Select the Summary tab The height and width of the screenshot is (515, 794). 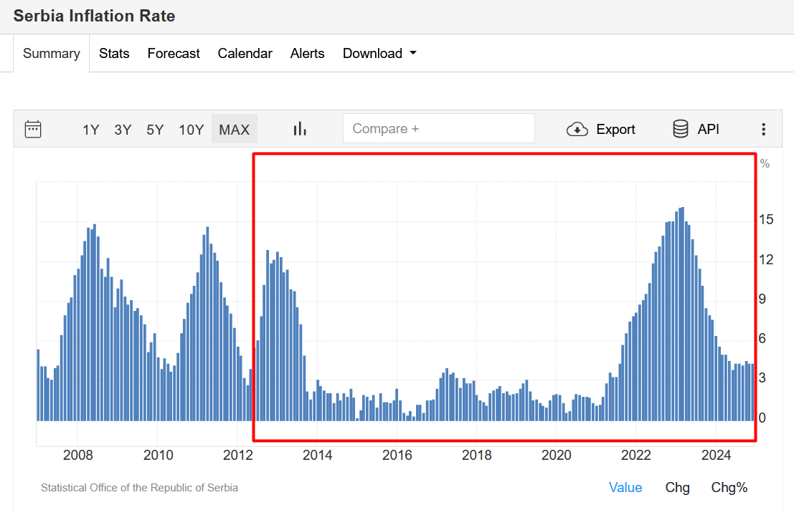click(x=51, y=54)
